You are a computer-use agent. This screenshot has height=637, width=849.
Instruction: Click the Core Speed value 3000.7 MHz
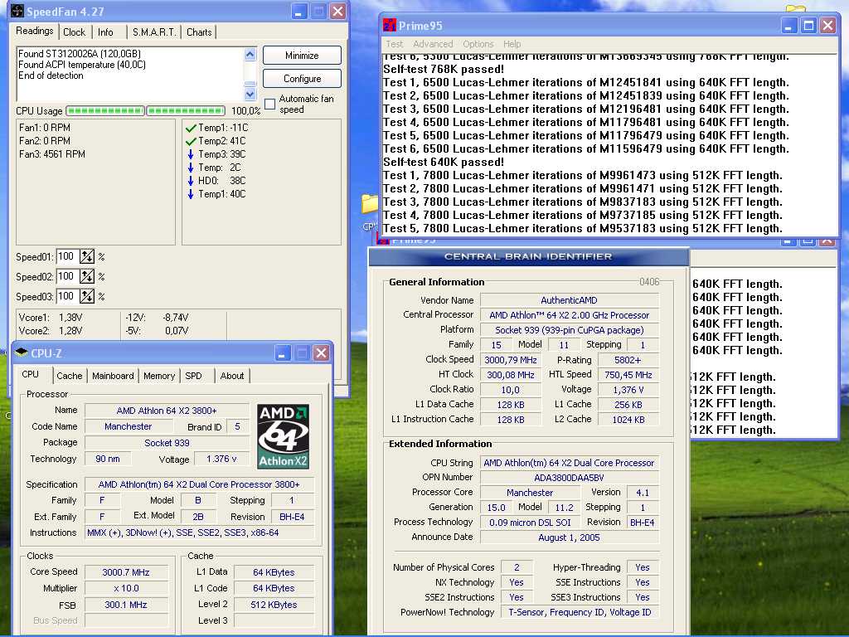click(126, 572)
